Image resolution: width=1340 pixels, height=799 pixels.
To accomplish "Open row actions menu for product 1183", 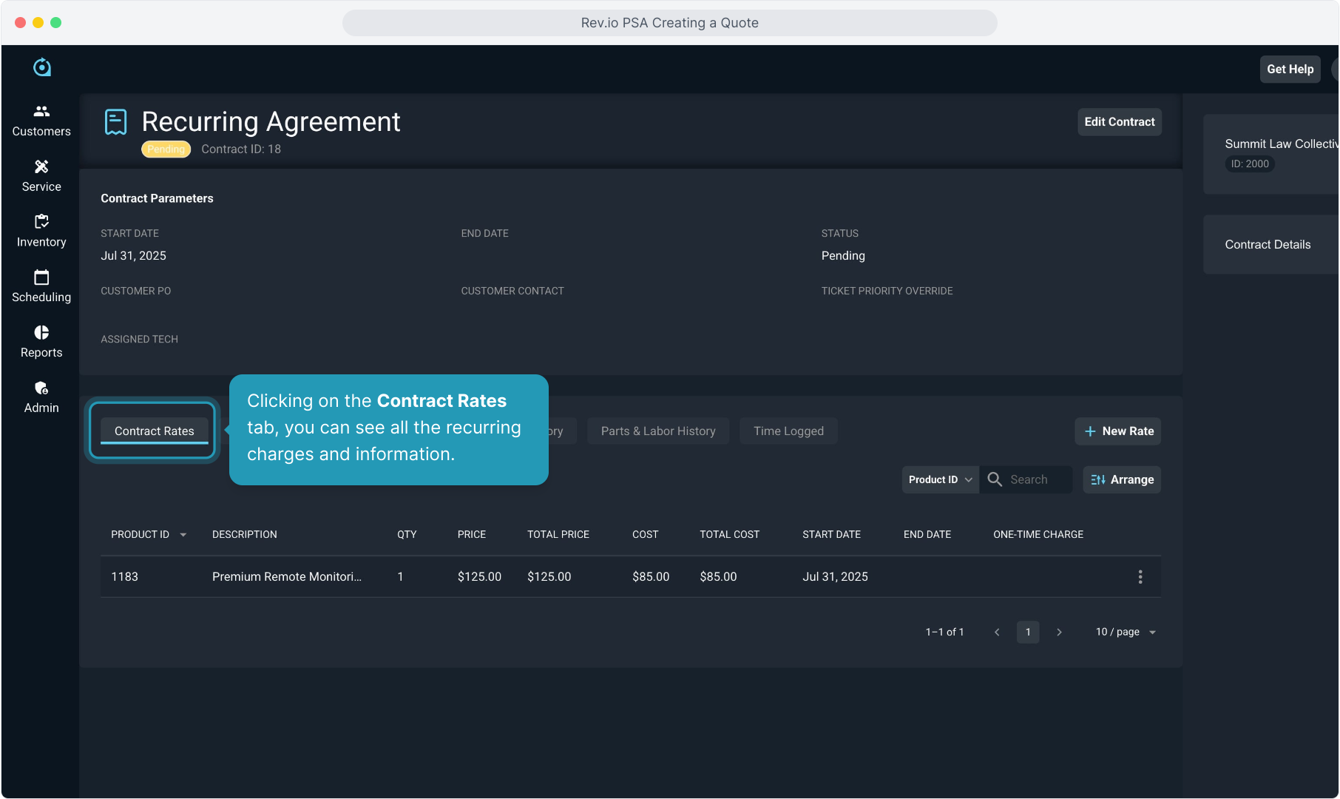I will pos(1140,577).
